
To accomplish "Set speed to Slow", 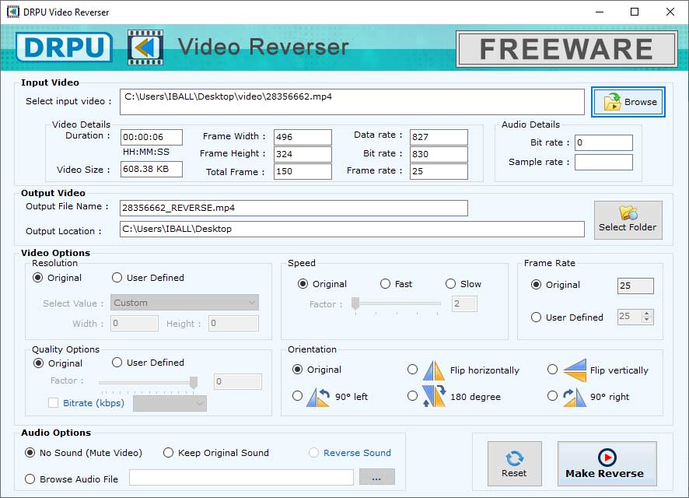I will coord(450,284).
